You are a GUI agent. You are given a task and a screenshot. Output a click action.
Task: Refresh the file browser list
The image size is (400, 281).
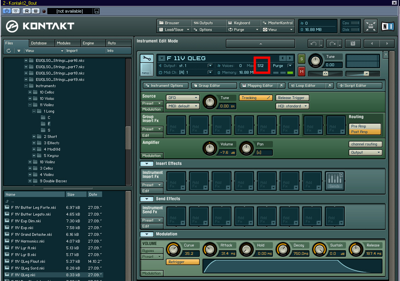coord(9,51)
